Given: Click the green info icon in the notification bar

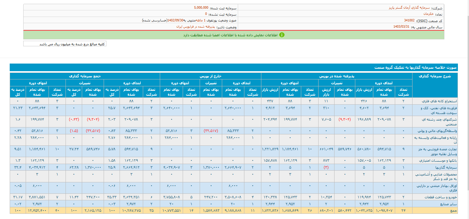Looking at the screenshot, I should click(x=282, y=35).
